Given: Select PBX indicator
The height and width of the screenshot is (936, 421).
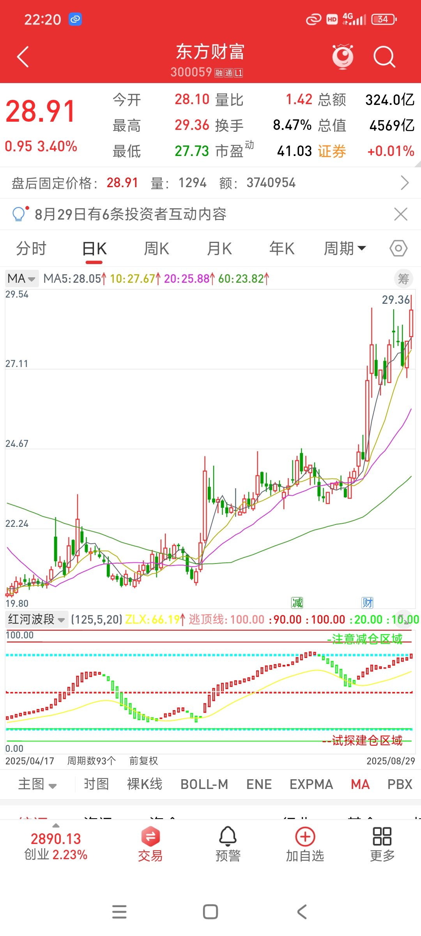Looking at the screenshot, I should point(400,784).
